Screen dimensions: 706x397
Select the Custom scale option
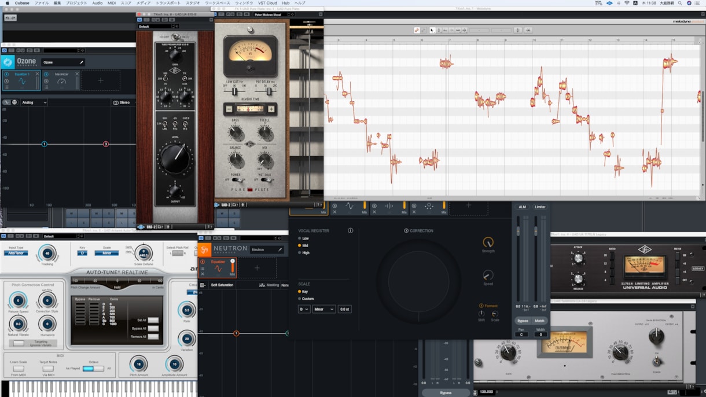[306, 299]
